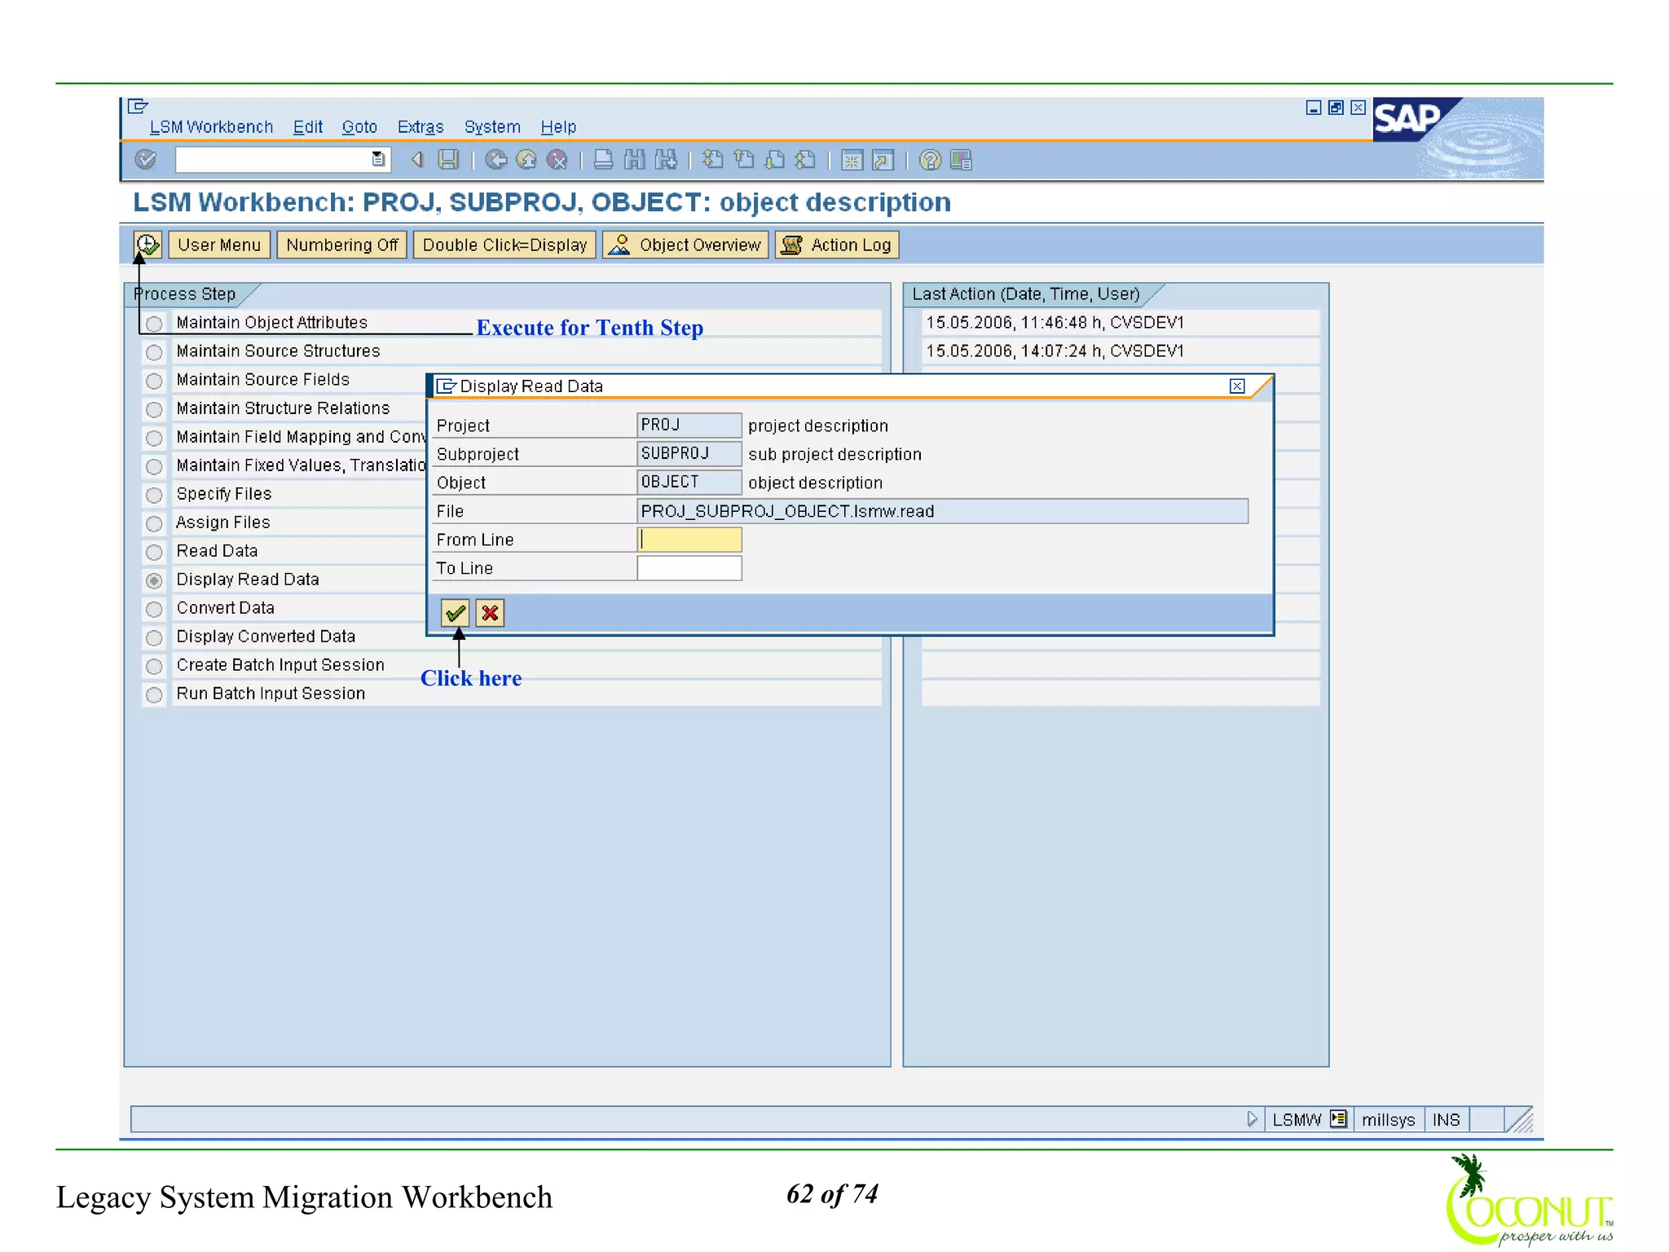Select Run Batch Input Session radio button
The height and width of the screenshot is (1252, 1669).
(x=154, y=694)
